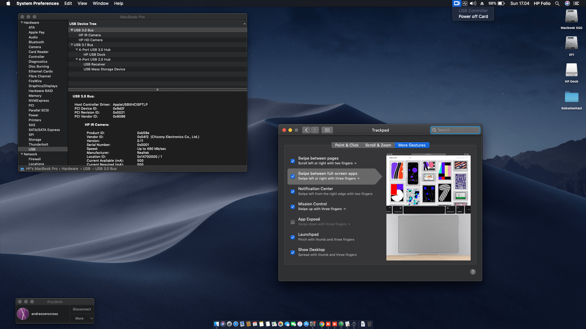The image size is (586, 329).
Task: Open 'Swipe left or right with three fingers' dropdown
Action: coord(329,179)
